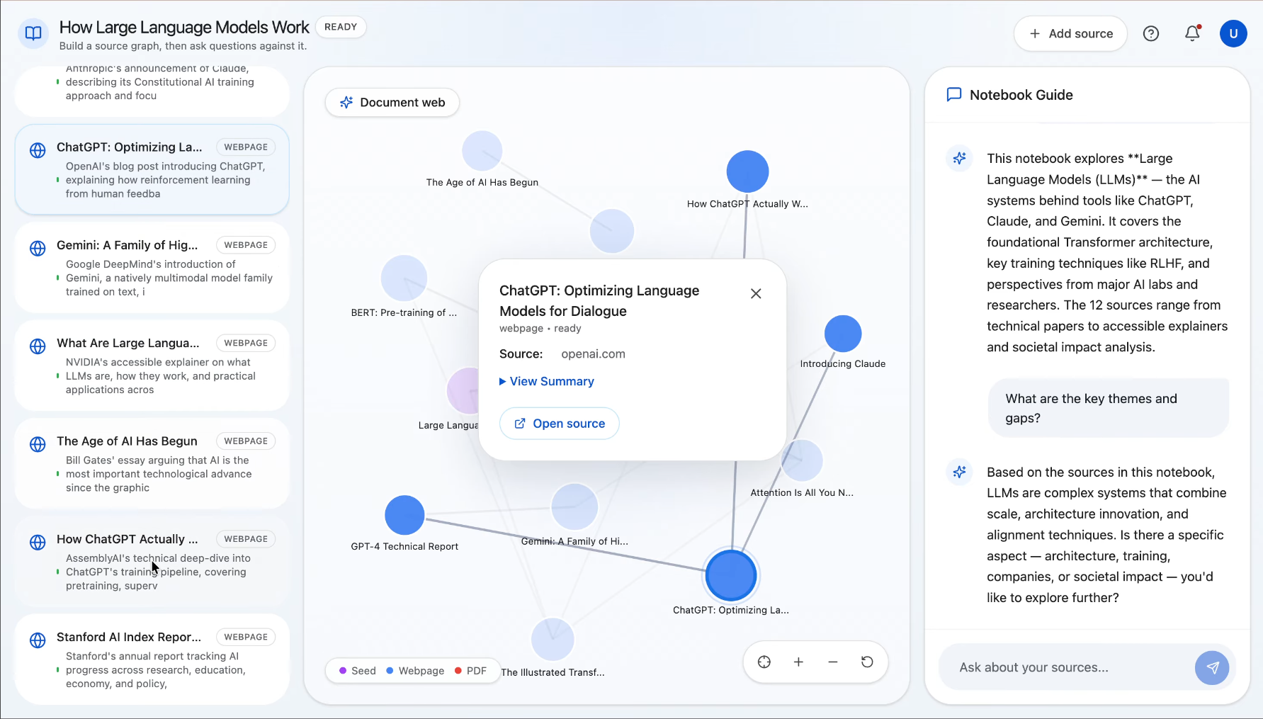Open the What Are Large Langua... source card

152,366
